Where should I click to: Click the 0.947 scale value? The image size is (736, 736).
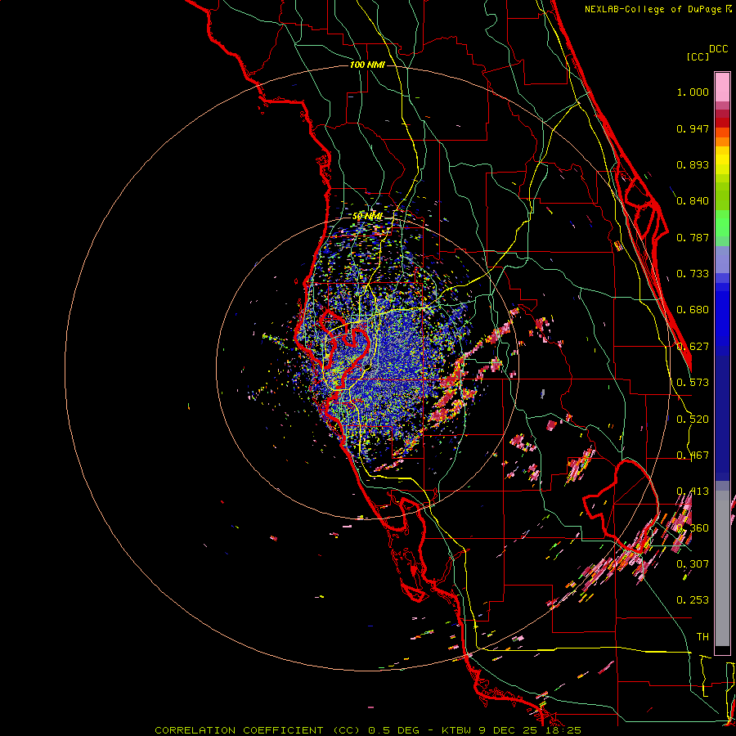click(693, 128)
